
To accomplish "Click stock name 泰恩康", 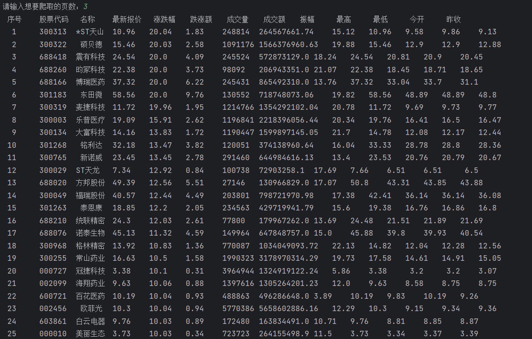I will pos(91,208).
